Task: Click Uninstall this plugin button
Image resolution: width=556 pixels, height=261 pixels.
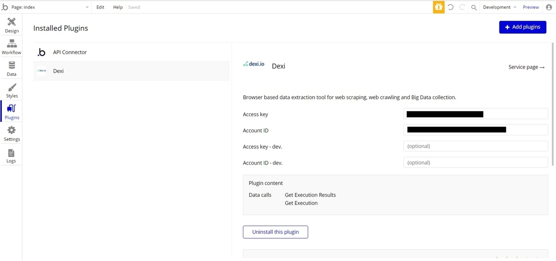Action: 275,232
